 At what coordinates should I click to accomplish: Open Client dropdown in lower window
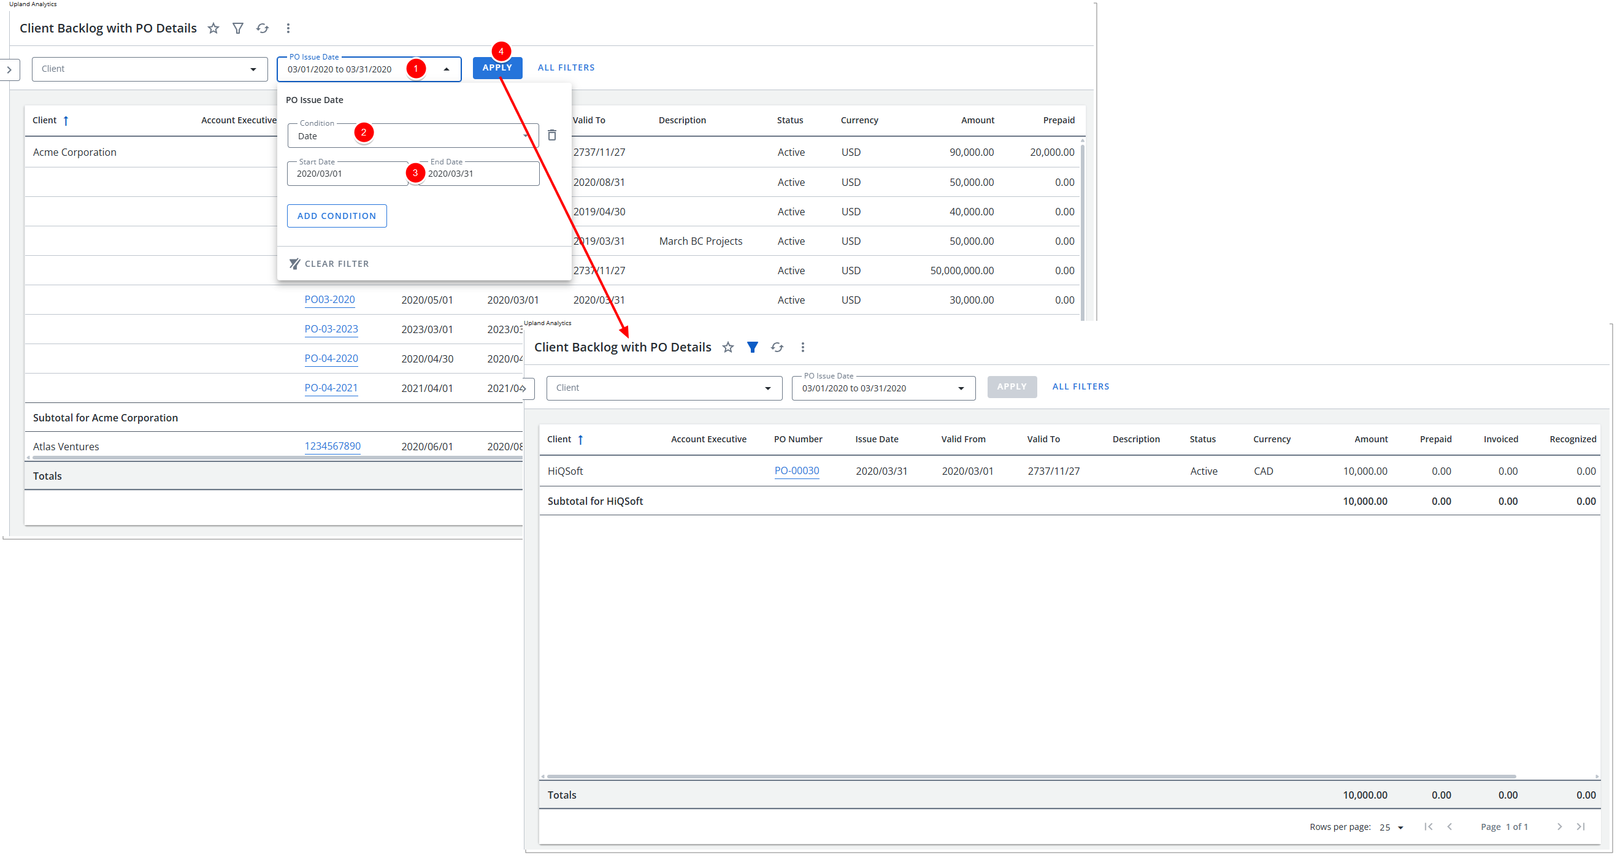coord(664,388)
